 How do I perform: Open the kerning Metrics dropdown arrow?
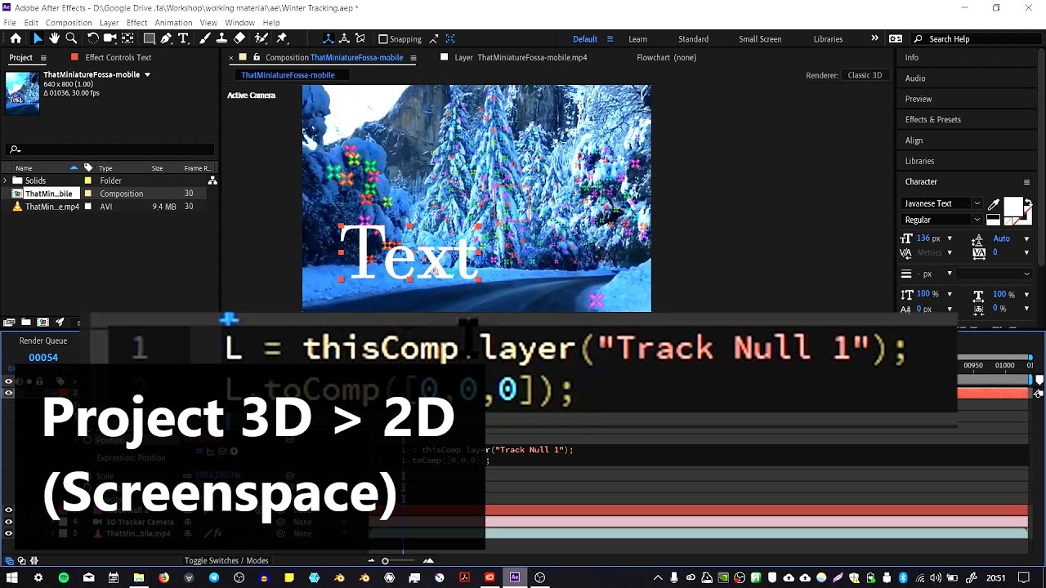point(950,252)
